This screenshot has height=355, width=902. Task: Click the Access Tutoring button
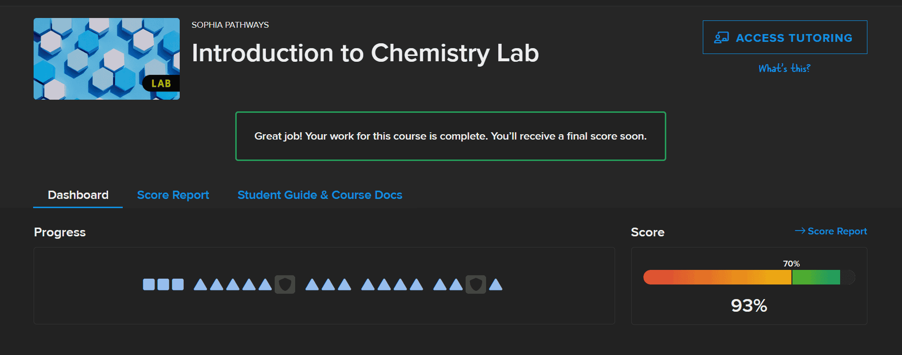pos(785,37)
